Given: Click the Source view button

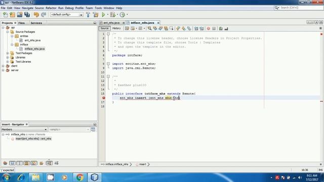Looking at the screenshot, I should (105, 28).
